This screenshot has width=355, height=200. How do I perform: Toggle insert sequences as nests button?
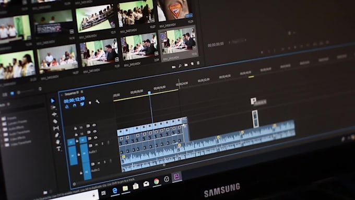[x=67, y=107]
